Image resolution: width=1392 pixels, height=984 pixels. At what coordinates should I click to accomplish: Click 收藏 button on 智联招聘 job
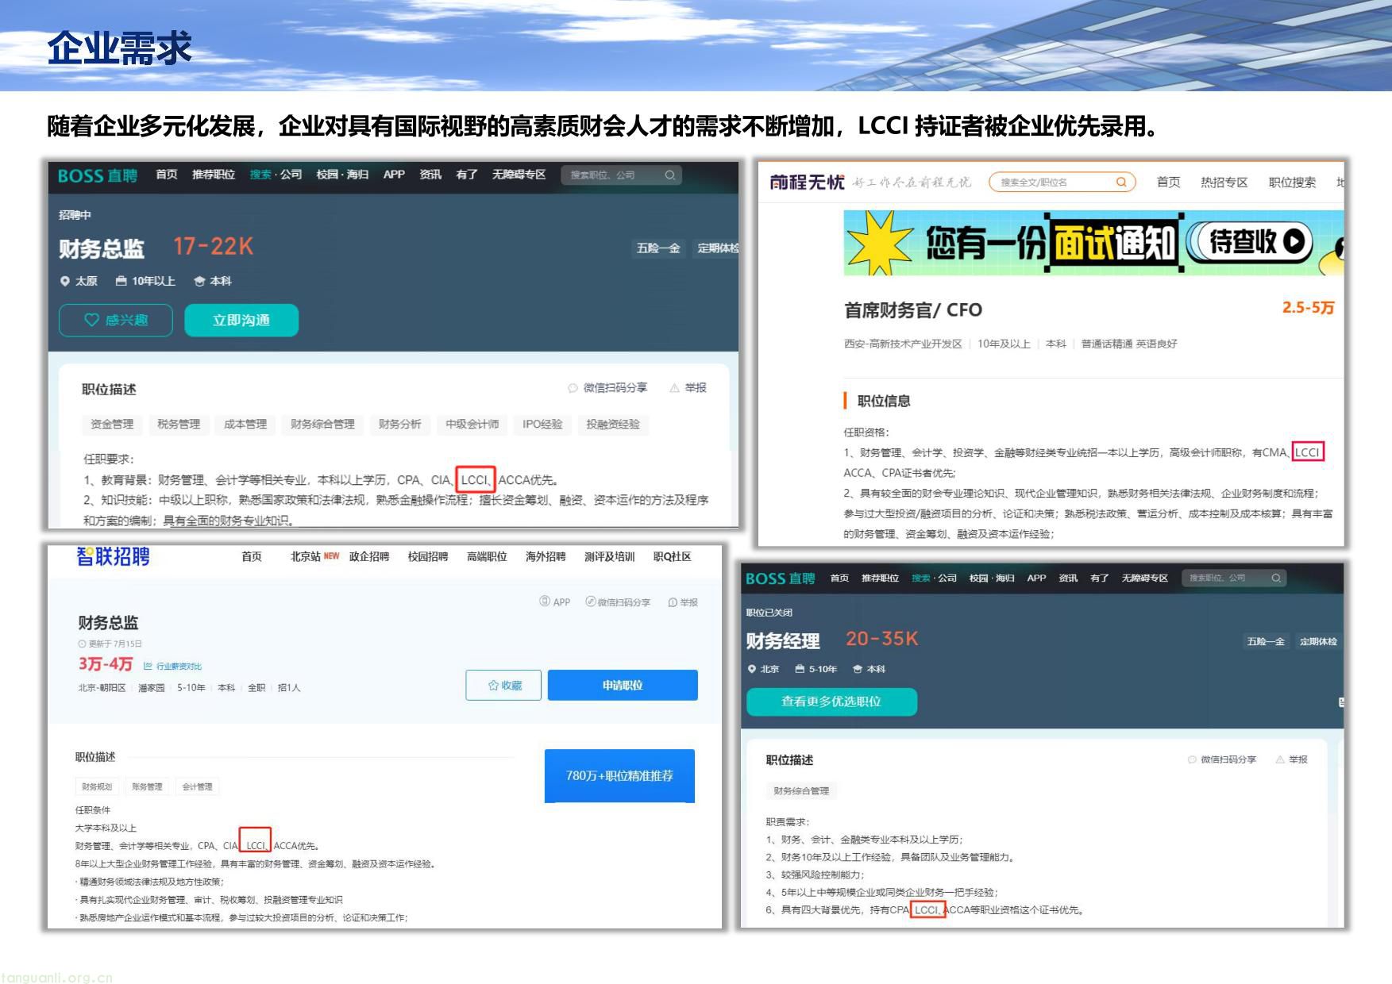click(x=503, y=685)
